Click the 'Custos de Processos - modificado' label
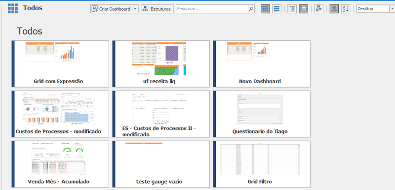Image resolution: width=395 pixels, height=190 pixels. point(58,131)
